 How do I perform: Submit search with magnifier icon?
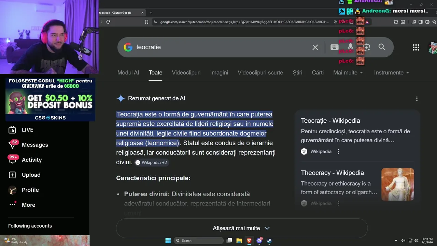pyautogui.click(x=382, y=47)
